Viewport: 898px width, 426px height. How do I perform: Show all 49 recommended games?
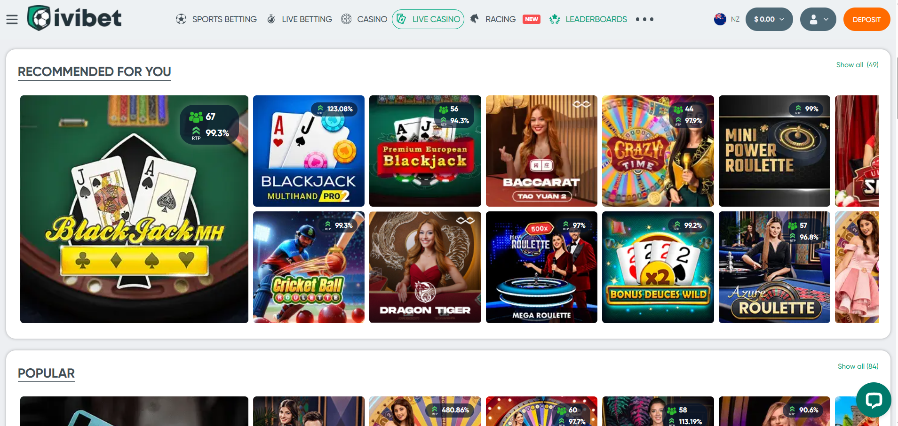coord(857,65)
